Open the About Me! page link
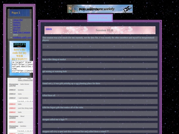 (x=18, y=20)
